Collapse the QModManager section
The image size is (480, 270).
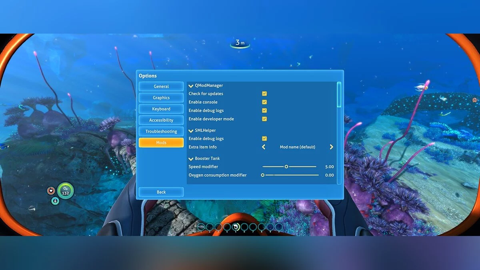coord(191,85)
